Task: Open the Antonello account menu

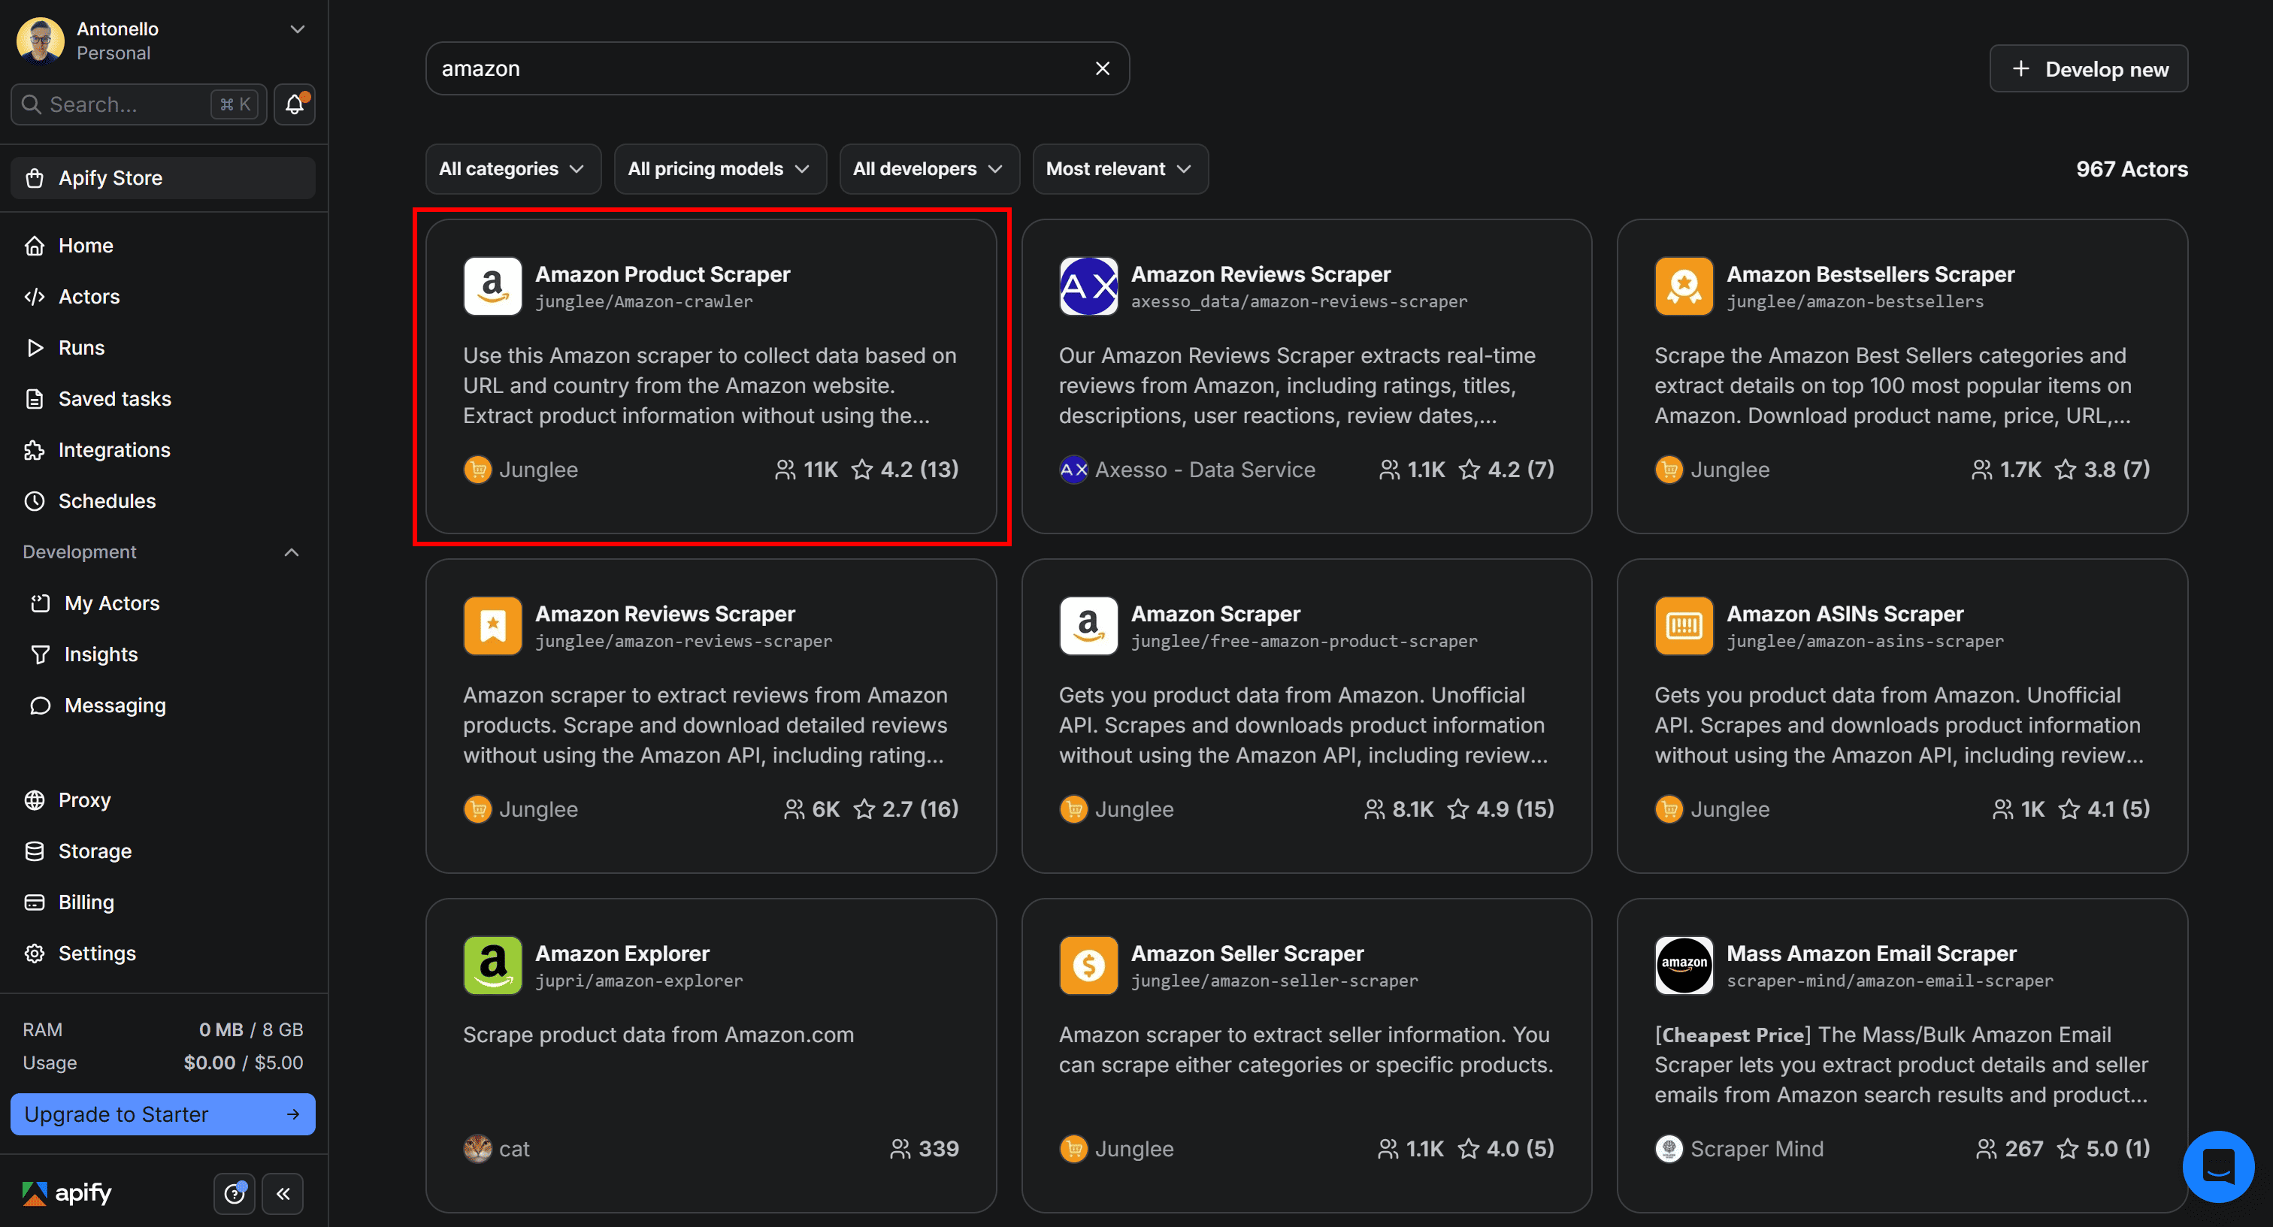Action: [296, 29]
